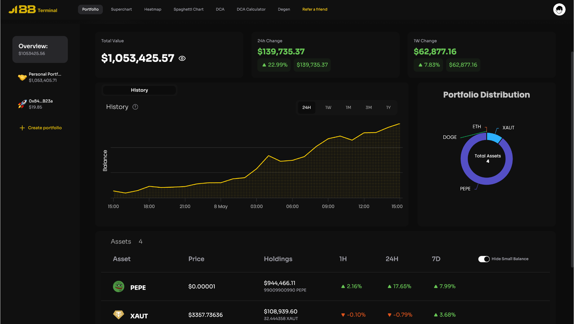
Task: Open the Heatmap tab
Action: (x=153, y=10)
